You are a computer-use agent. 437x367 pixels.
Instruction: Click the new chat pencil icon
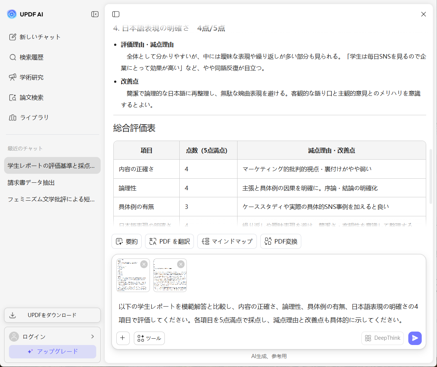point(13,37)
